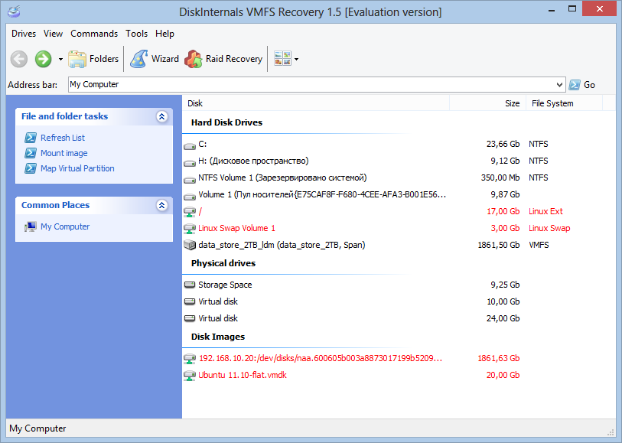Image resolution: width=622 pixels, height=443 pixels.
Task: Select the 'C:' drive name
Action: tap(202, 144)
